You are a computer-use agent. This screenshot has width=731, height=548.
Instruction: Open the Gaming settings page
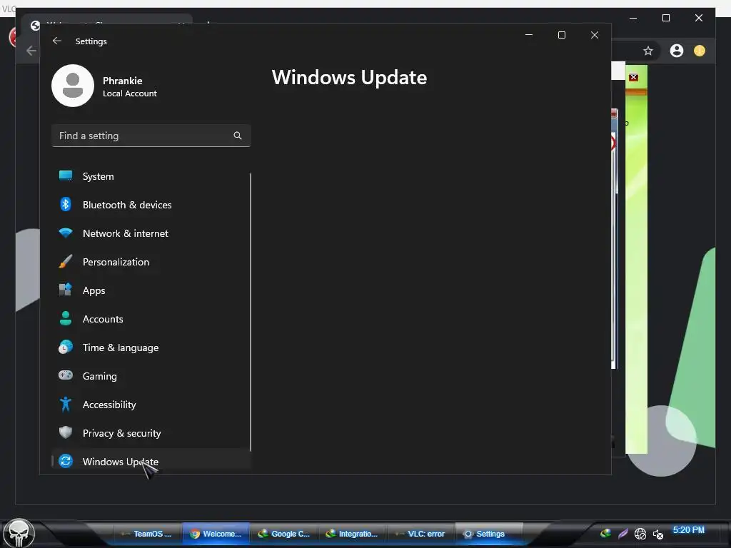tap(151, 375)
